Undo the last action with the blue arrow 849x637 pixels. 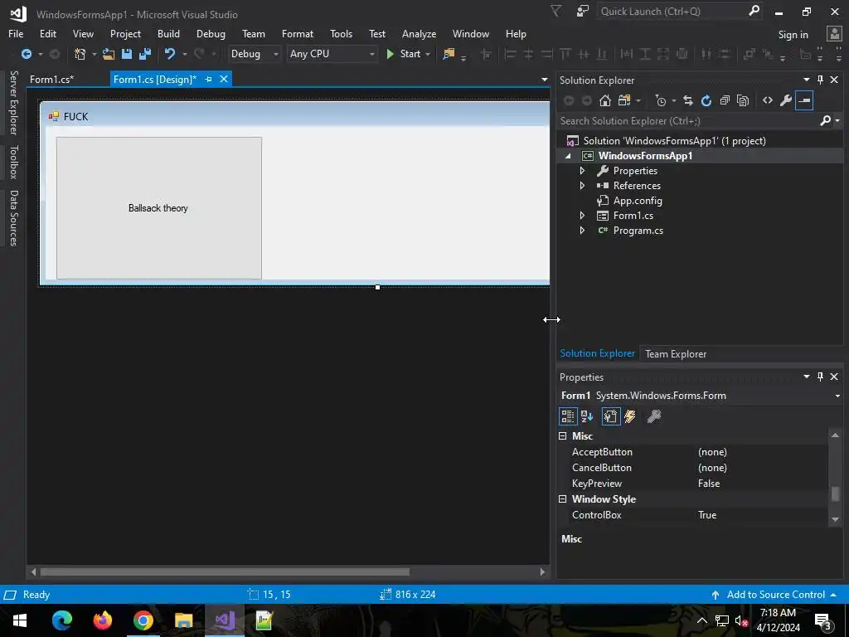pyautogui.click(x=170, y=54)
